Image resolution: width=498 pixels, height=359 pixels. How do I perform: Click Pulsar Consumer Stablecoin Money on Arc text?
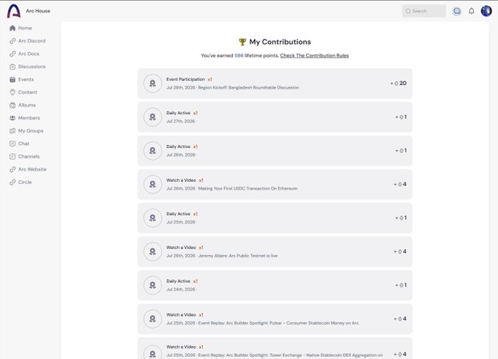pos(278,323)
